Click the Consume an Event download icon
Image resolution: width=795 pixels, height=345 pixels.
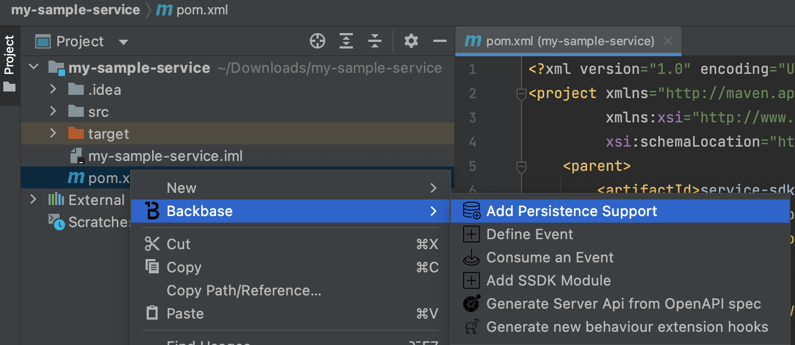click(471, 257)
